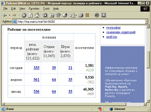Image resolution: width=151 pixels, height=112 pixels.
Task: Open the мой top link
Action: (x=112, y=37)
